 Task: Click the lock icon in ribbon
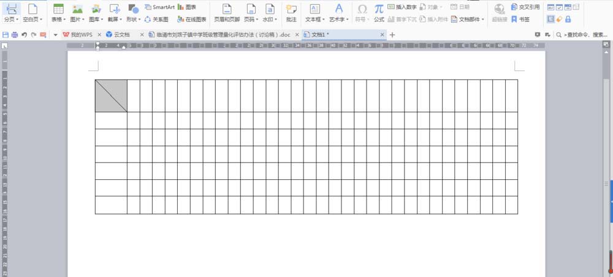pos(568,19)
